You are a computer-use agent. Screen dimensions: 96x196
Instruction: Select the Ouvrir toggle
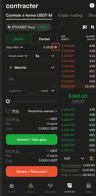pos(19,39)
